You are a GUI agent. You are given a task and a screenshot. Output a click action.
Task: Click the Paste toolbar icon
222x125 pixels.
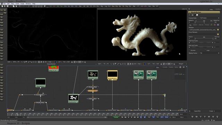pos(16,6)
